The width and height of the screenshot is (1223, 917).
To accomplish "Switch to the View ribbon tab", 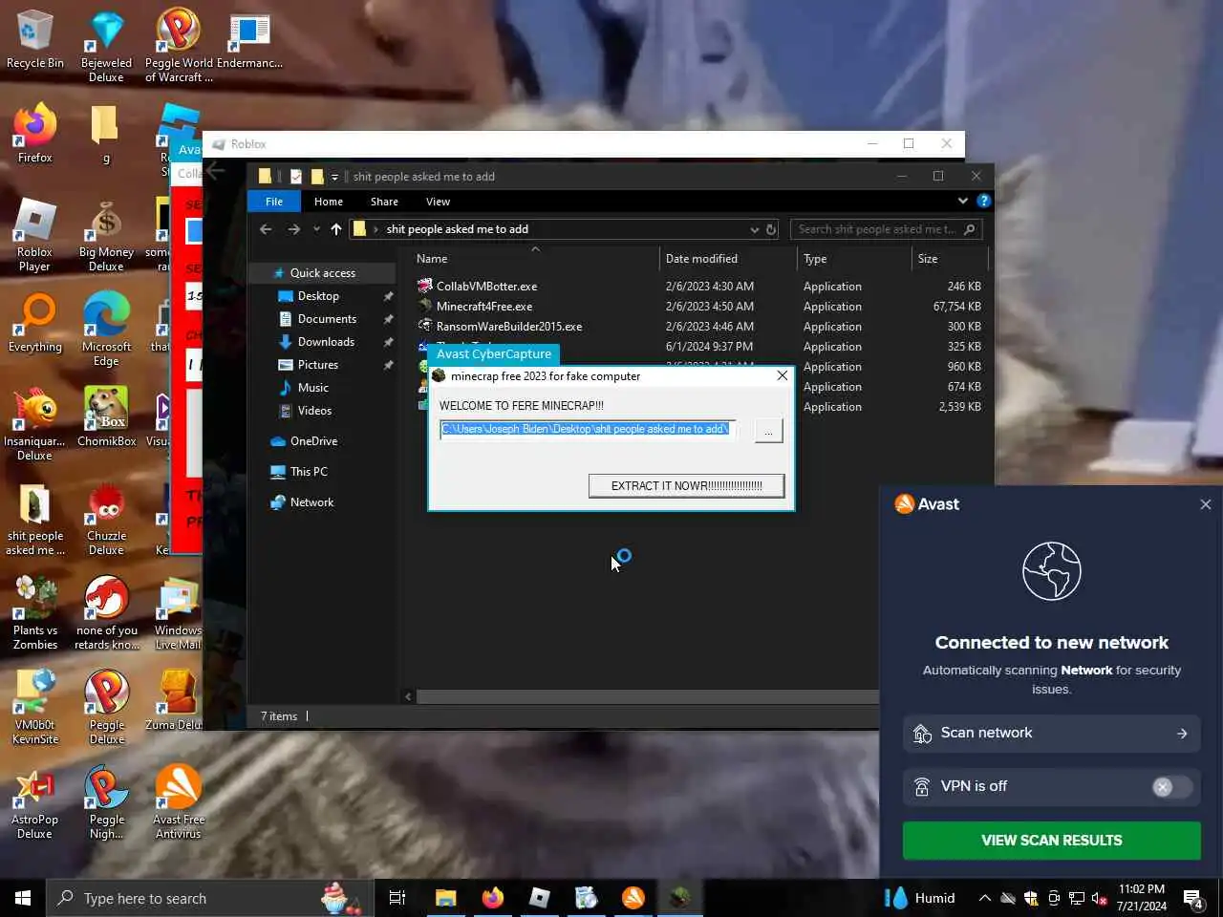I will [x=438, y=202].
